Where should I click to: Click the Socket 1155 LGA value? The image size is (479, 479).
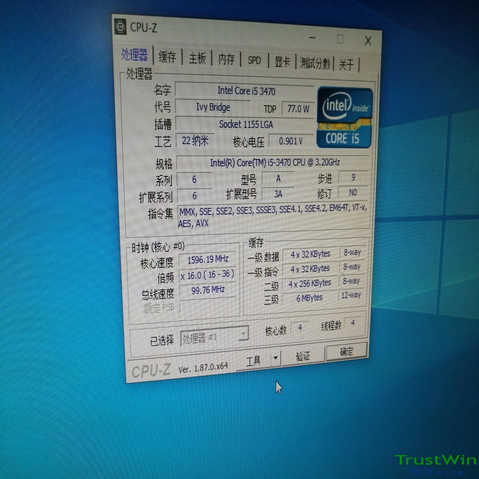tap(245, 124)
